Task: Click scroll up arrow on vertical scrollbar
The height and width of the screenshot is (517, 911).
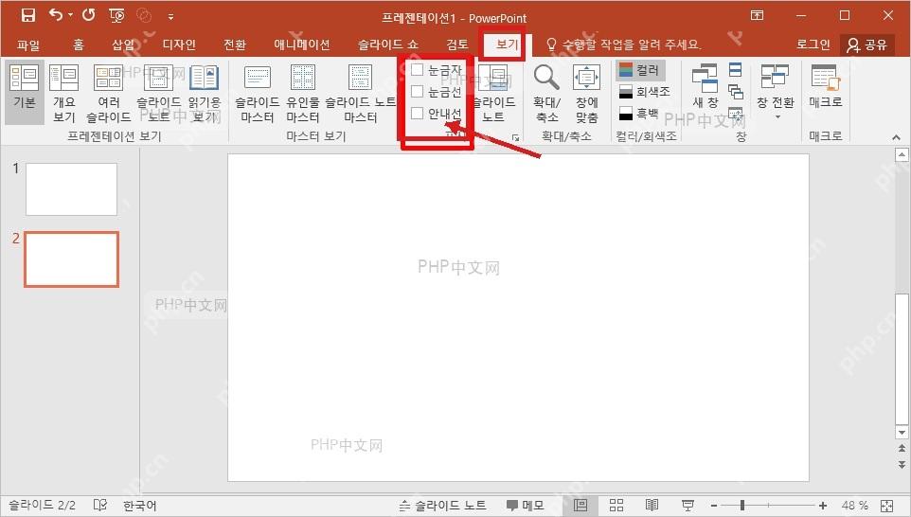Action: pyautogui.click(x=902, y=154)
